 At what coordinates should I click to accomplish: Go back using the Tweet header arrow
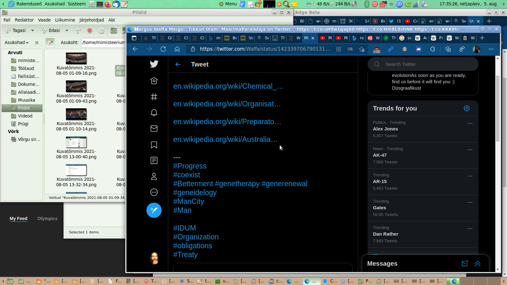pos(178,64)
